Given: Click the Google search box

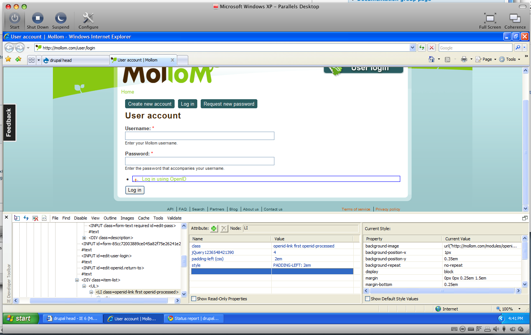Looking at the screenshot, I should (x=475, y=48).
